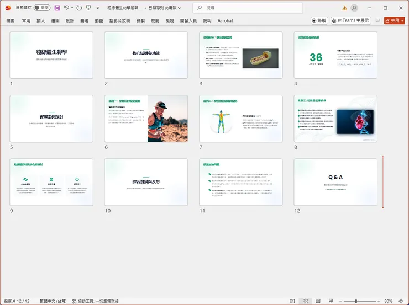
Task: Select slide 5 section thumbnail
Action: (51, 119)
